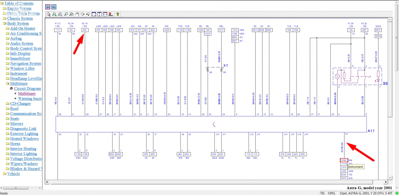This screenshot has width=399, height=195.
Task: Click connector reference box 423
Action: (x=85, y=30)
